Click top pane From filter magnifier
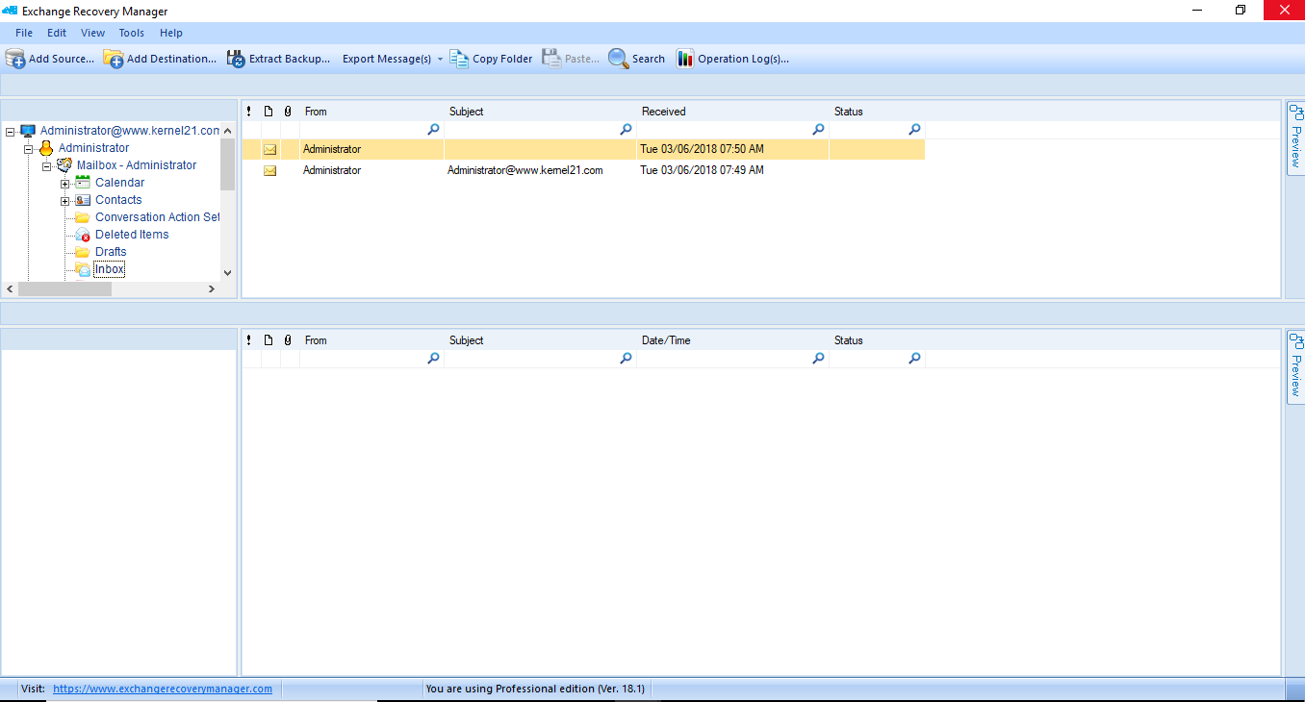This screenshot has height=702, width=1305. click(434, 129)
